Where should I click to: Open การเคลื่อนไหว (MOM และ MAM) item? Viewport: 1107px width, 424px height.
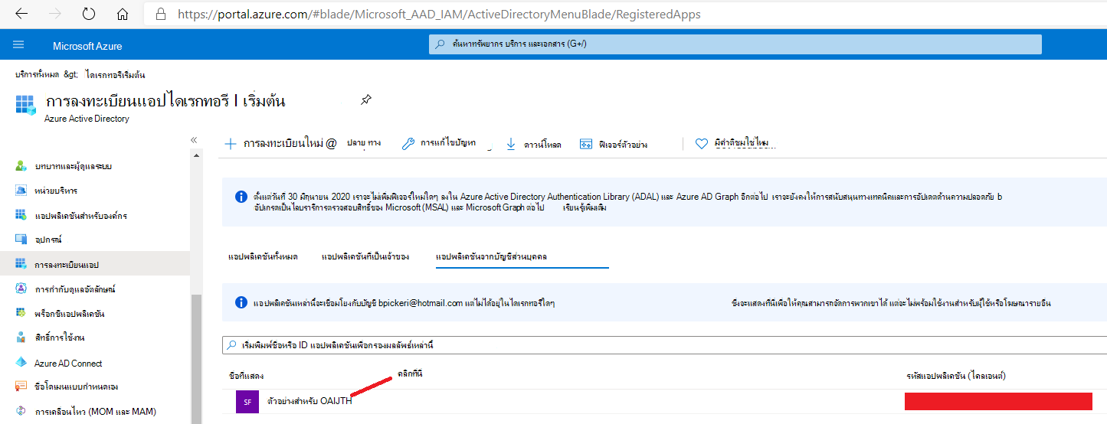point(96,412)
